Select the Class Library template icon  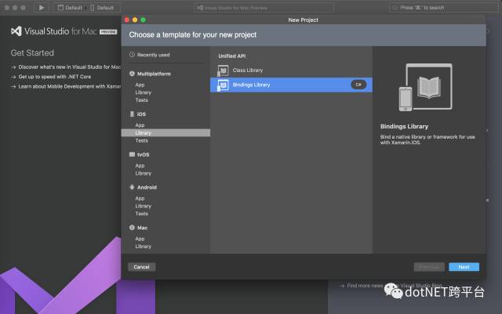click(223, 70)
